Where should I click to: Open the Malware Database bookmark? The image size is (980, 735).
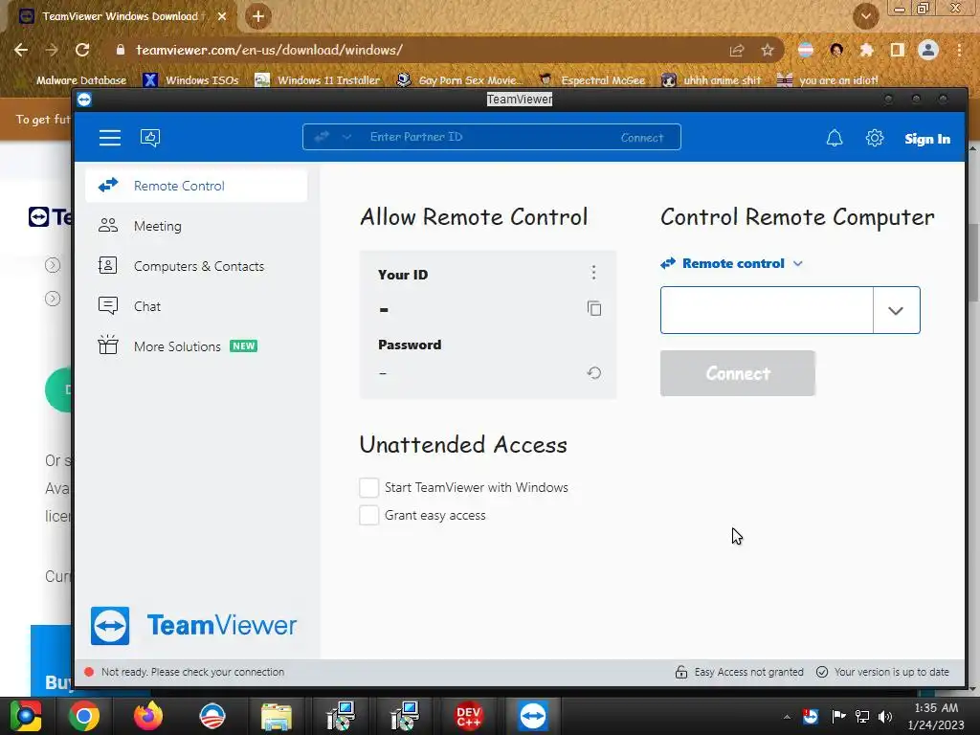pos(81,80)
